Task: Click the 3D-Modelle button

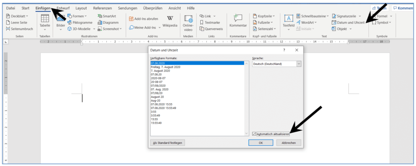Action: [x=79, y=29]
